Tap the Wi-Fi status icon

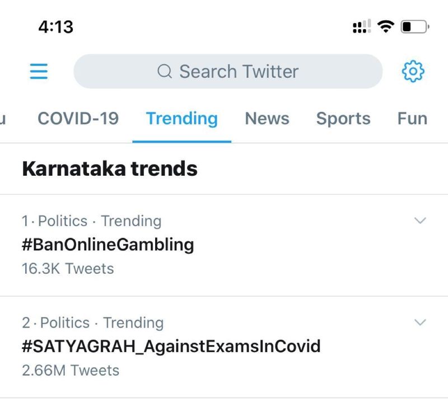click(386, 26)
